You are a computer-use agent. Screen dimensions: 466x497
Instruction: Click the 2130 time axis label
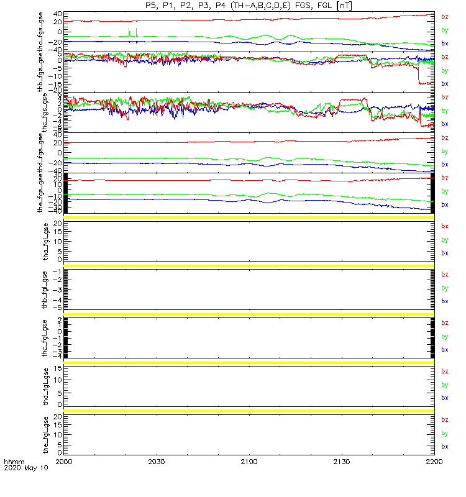(x=341, y=462)
